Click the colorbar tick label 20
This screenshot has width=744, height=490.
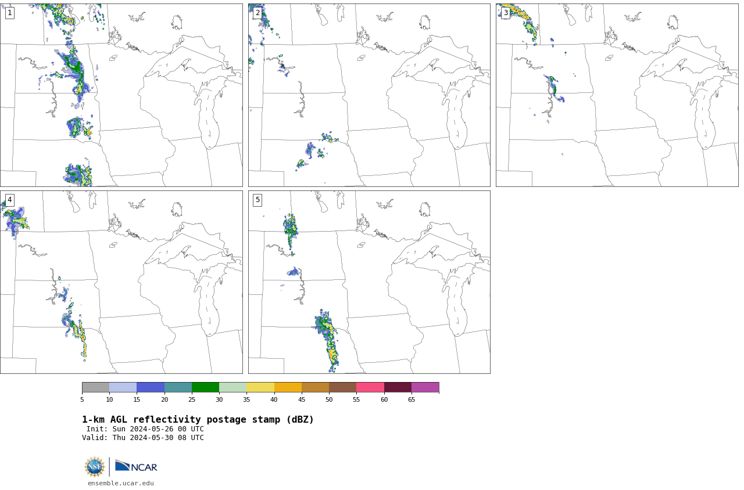(x=164, y=399)
